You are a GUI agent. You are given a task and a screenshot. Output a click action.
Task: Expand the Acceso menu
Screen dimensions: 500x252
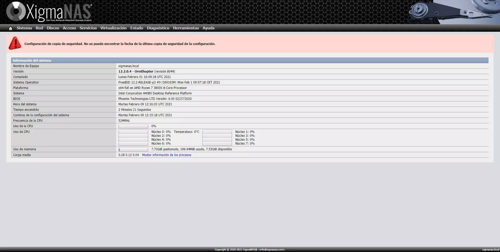[x=69, y=28]
